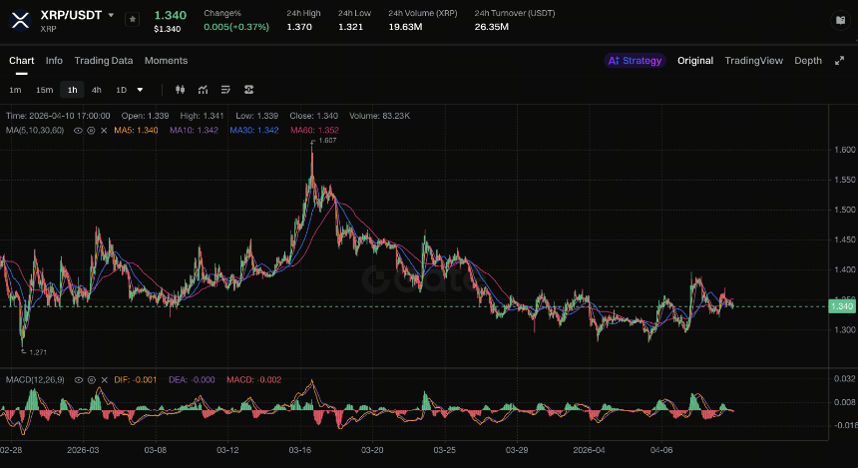Expand the chart to fullscreen

click(x=839, y=61)
